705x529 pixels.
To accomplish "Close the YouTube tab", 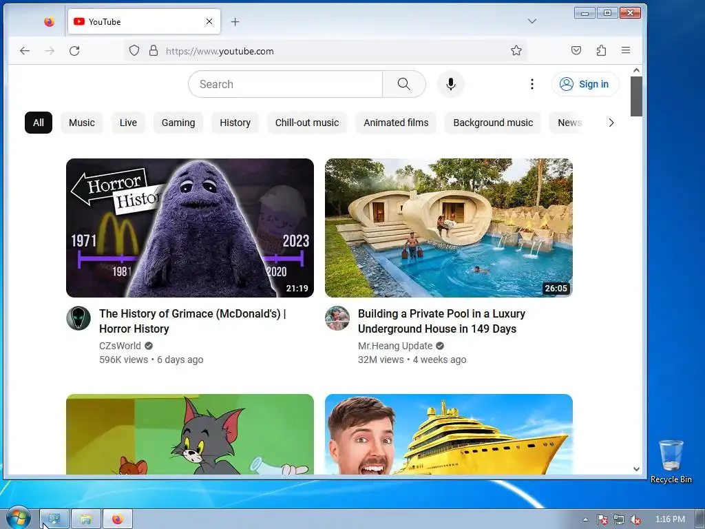I will click(209, 21).
